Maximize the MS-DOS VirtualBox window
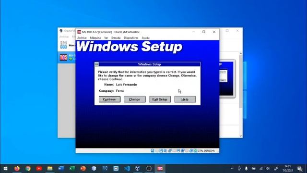 [204, 32]
